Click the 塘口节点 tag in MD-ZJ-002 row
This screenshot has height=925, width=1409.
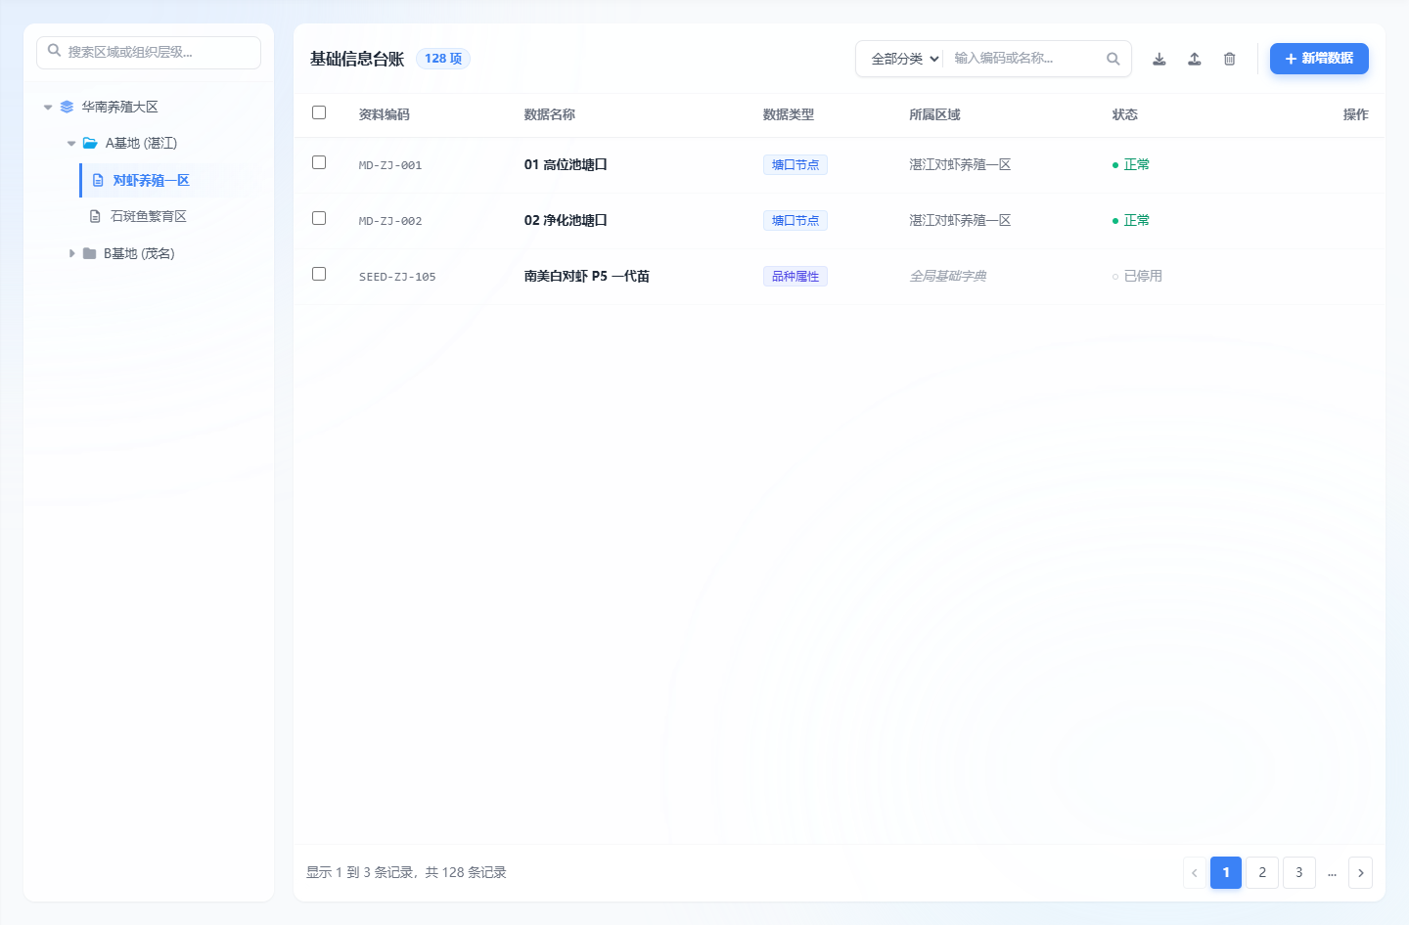pos(795,221)
